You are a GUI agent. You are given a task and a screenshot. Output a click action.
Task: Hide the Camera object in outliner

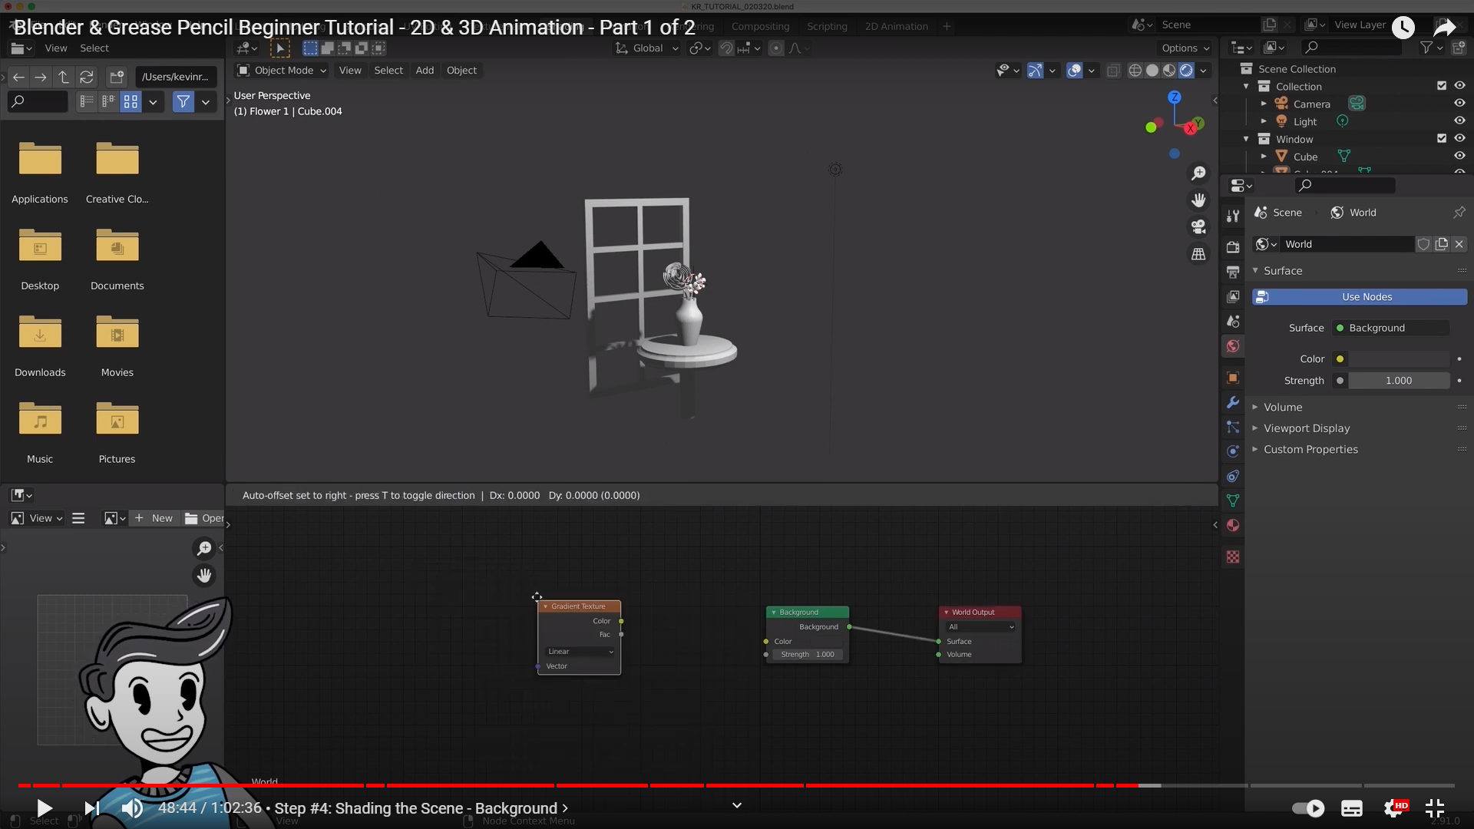pos(1459,104)
